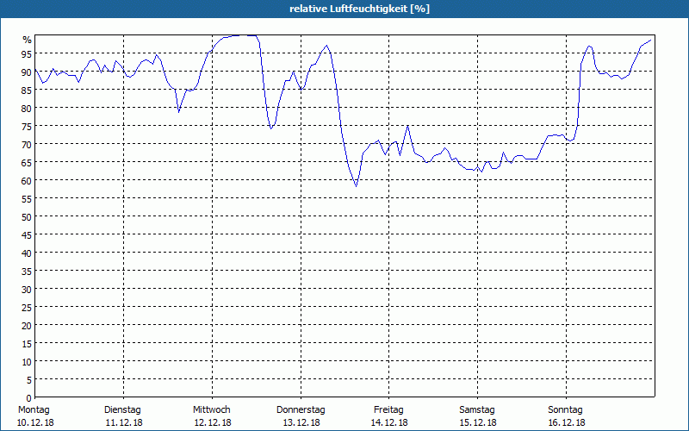Select the date label '13.12.18'

coord(301,422)
